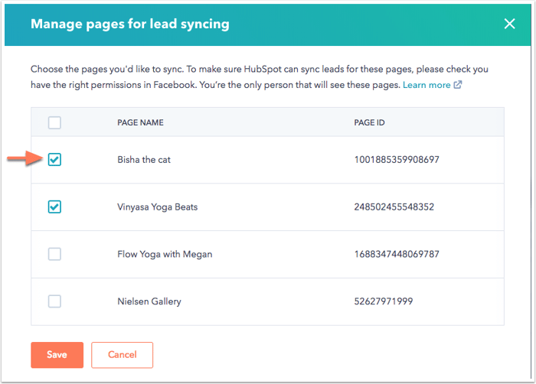Click the Cancel button

coord(122,355)
